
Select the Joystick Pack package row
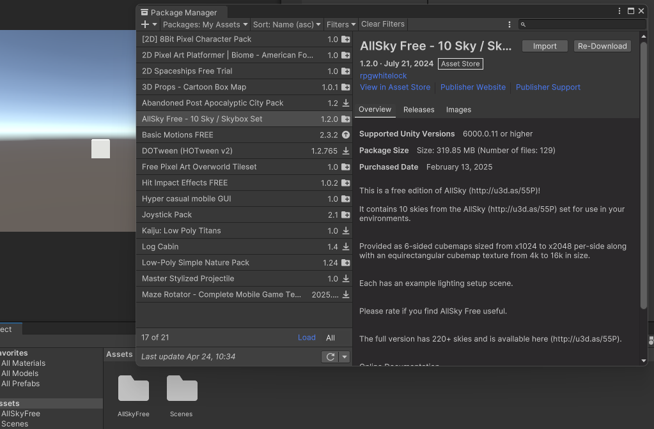(x=244, y=215)
